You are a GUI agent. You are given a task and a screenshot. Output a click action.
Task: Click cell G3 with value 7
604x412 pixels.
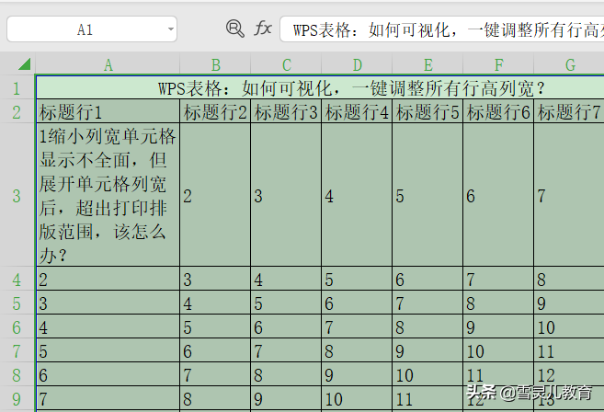click(569, 195)
